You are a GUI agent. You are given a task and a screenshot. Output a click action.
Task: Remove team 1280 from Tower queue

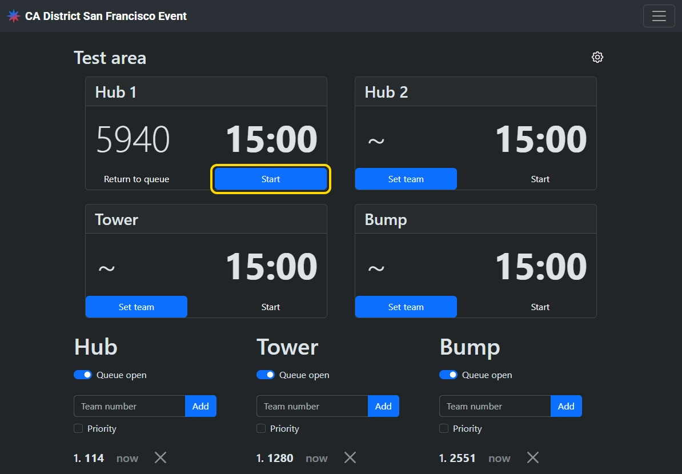(x=350, y=457)
